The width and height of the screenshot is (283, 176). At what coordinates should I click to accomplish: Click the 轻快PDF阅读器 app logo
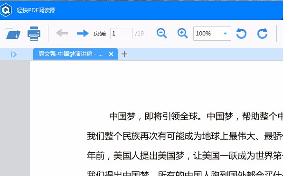(6, 10)
